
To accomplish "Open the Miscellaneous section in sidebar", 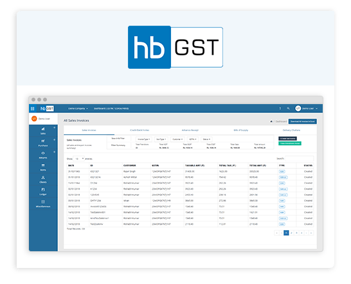I will point(43,204).
